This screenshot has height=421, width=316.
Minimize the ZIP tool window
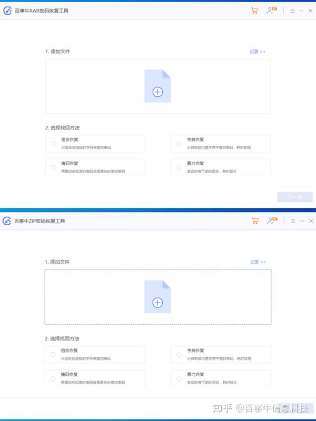(x=302, y=221)
